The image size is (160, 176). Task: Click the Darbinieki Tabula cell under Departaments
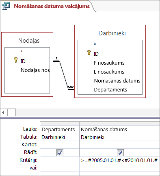tap(60, 137)
